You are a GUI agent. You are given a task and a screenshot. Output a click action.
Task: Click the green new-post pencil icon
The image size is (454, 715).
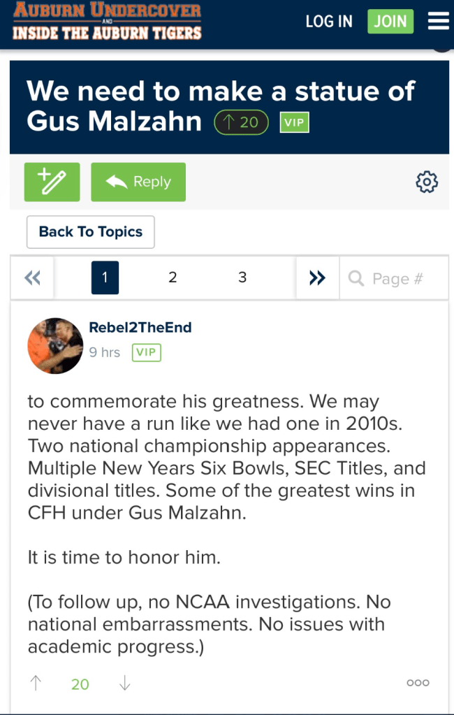click(52, 182)
